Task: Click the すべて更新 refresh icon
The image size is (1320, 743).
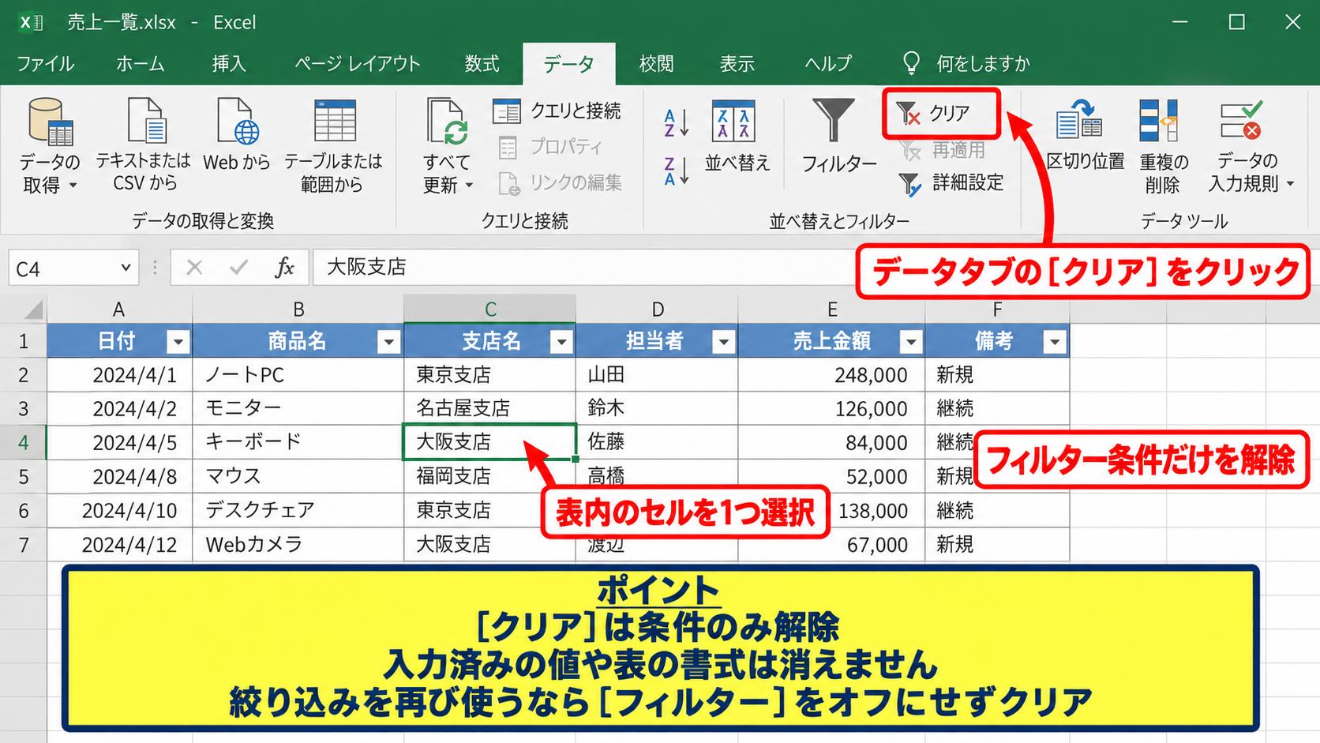Action: coord(447,121)
